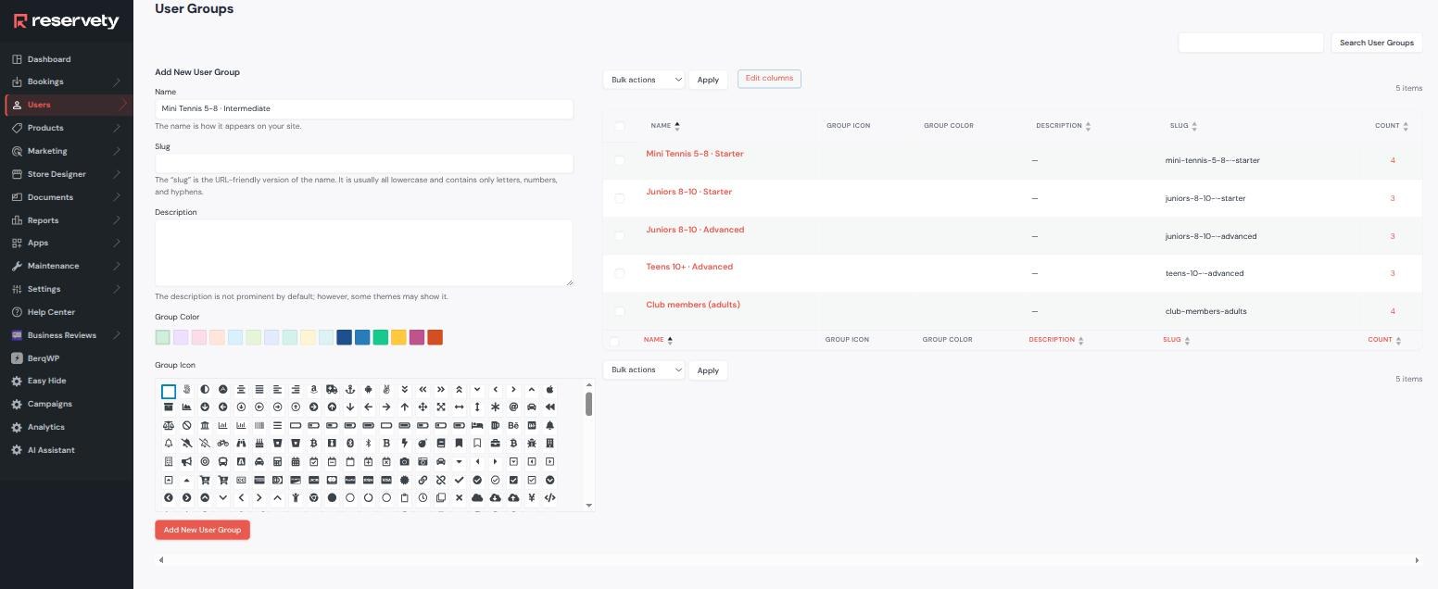The width and height of the screenshot is (1438, 589).
Task: Click the Search User Groups button
Action: [1376, 43]
